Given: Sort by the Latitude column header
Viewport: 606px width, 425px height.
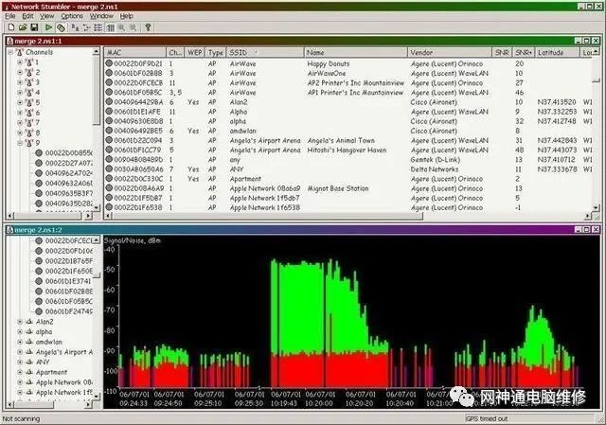Looking at the screenshot, I should (x=557, y=53).
